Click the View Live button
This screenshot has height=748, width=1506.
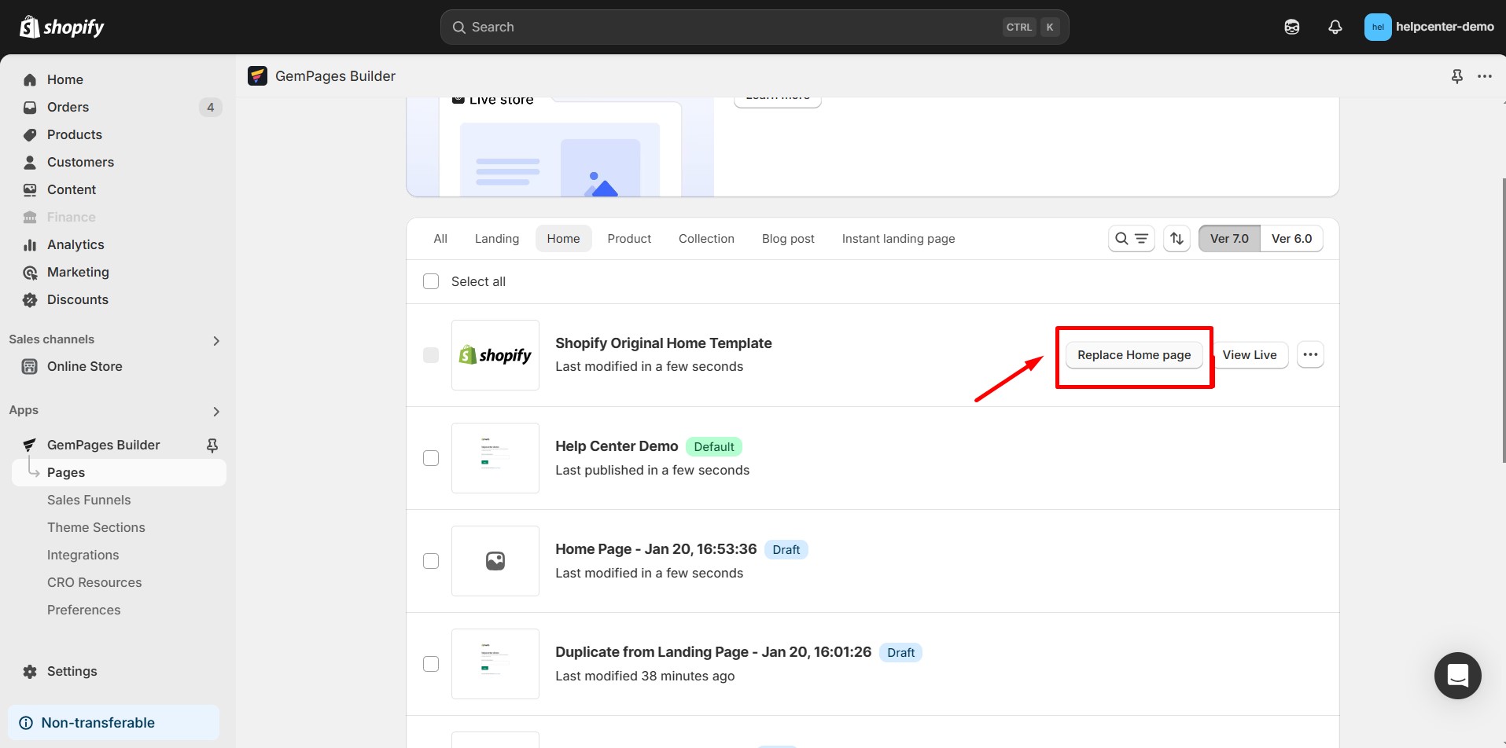pos(1250,354)
